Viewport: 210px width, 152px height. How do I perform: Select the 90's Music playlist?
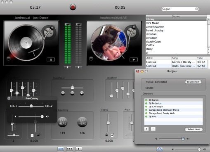click(152, 23)
